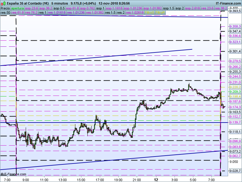Select the 9.323,1 price axis label

(x=235, y=42)
